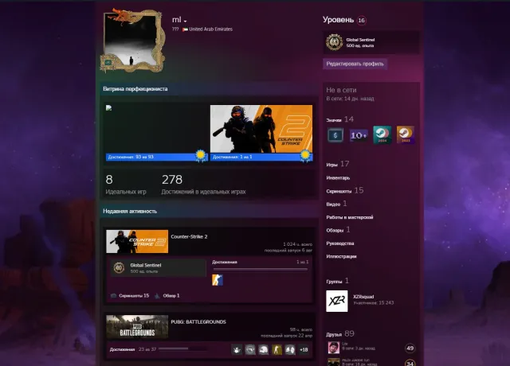Click the Витрина перфекциониста heading
This screenshot has width=510, height=366.
(135, 89)
